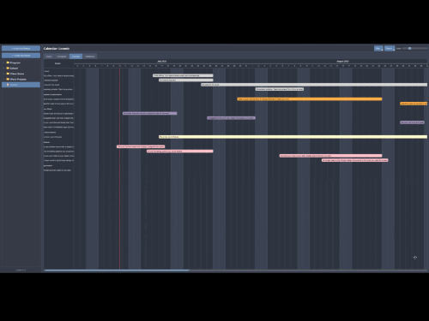Select the long gray bar reaching the right edge
This screenshot has height=321, width=429.
(x=314, y=85)
